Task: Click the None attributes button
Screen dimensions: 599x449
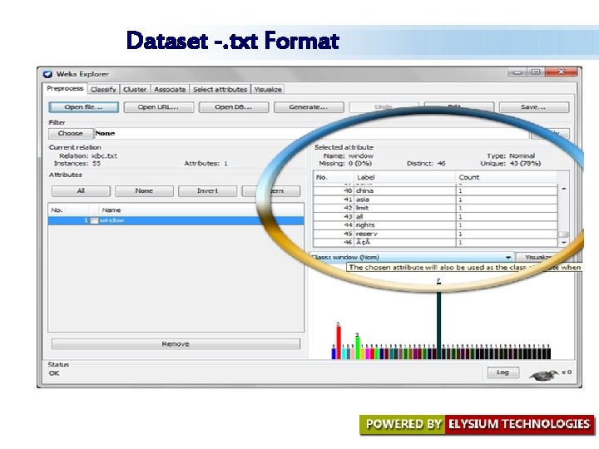Action: (144, 191)
